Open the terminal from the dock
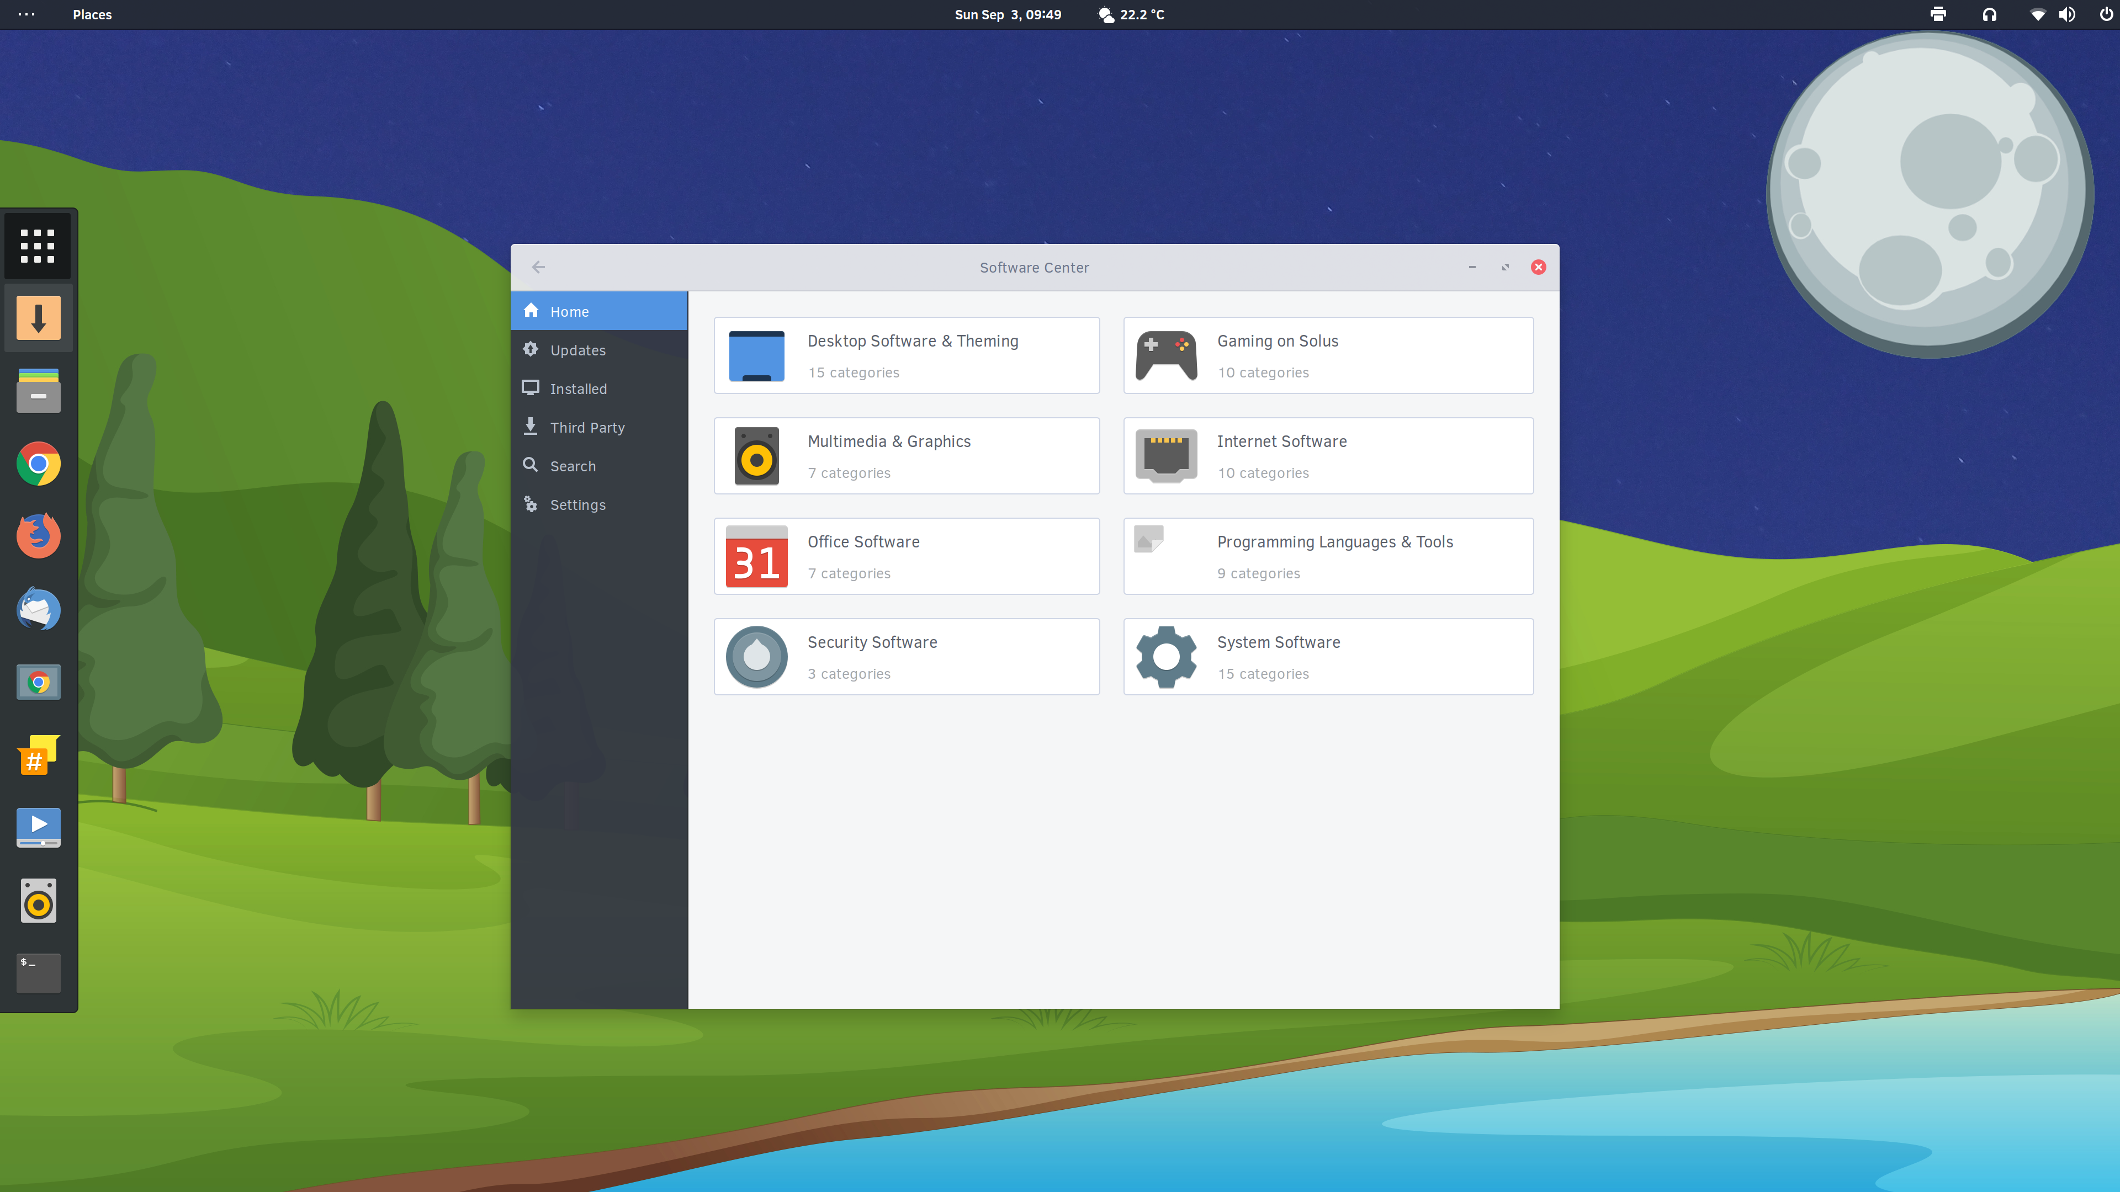Image resolution: width=2120 pixels, height=1192 pixels. [x=38, y=973]
